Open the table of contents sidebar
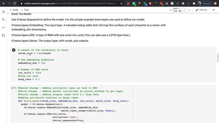The width and height of the screenshot is (219, 123). [x=3, y=12]
